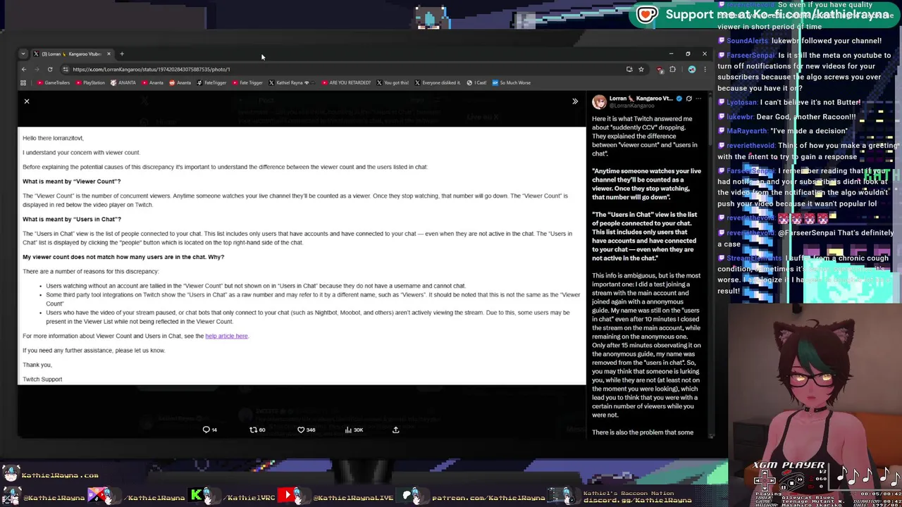Viewport: 902px width, 507px height.
Task: Open the You got this! bookmark
Action: (393, 82)
